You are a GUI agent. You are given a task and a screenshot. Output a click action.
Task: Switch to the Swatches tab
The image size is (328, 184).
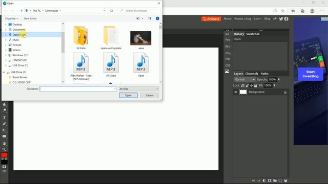[253, 34]
